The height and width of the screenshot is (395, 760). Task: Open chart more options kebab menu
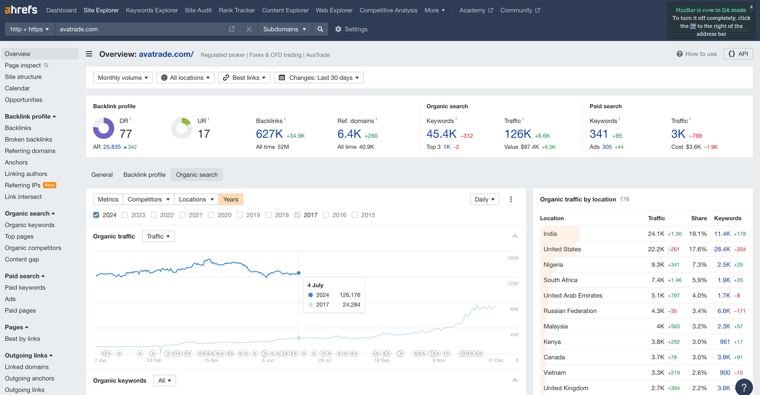tap(511, 199)
